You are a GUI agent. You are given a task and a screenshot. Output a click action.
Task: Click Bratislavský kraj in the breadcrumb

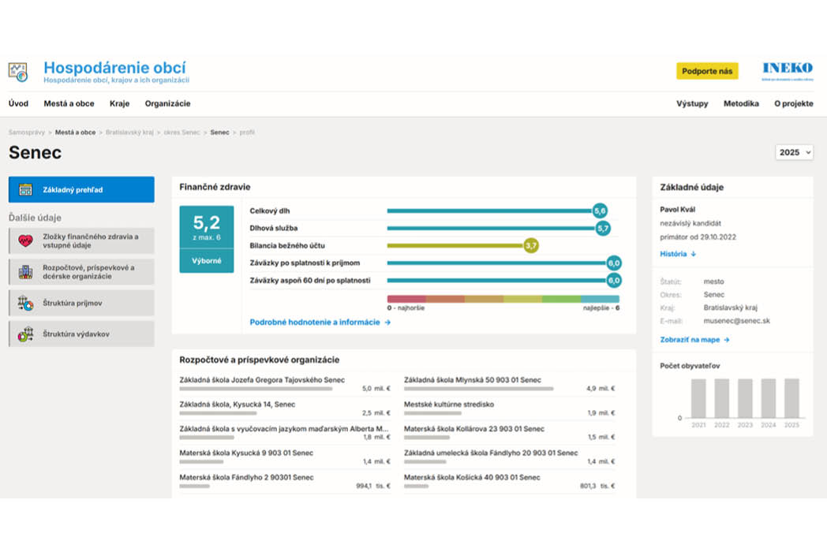129,132
